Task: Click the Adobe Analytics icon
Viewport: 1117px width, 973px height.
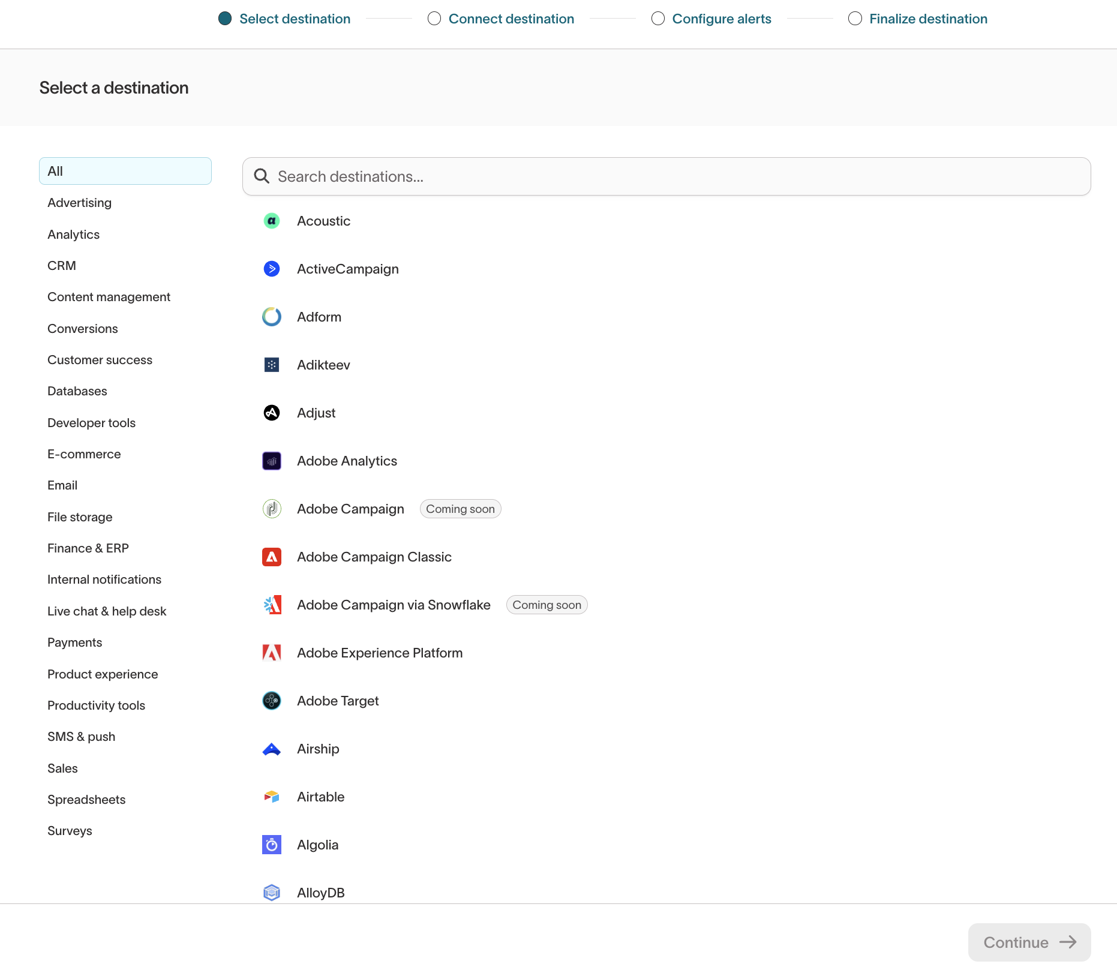Action: 272,461
